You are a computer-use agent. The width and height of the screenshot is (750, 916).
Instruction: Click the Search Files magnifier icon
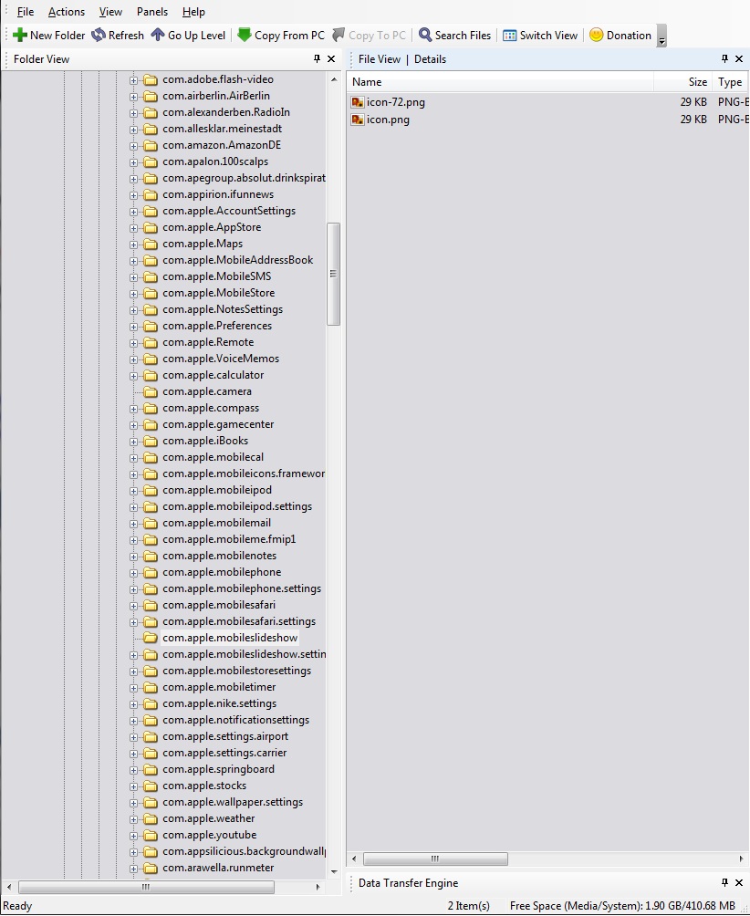pos(425,35)
